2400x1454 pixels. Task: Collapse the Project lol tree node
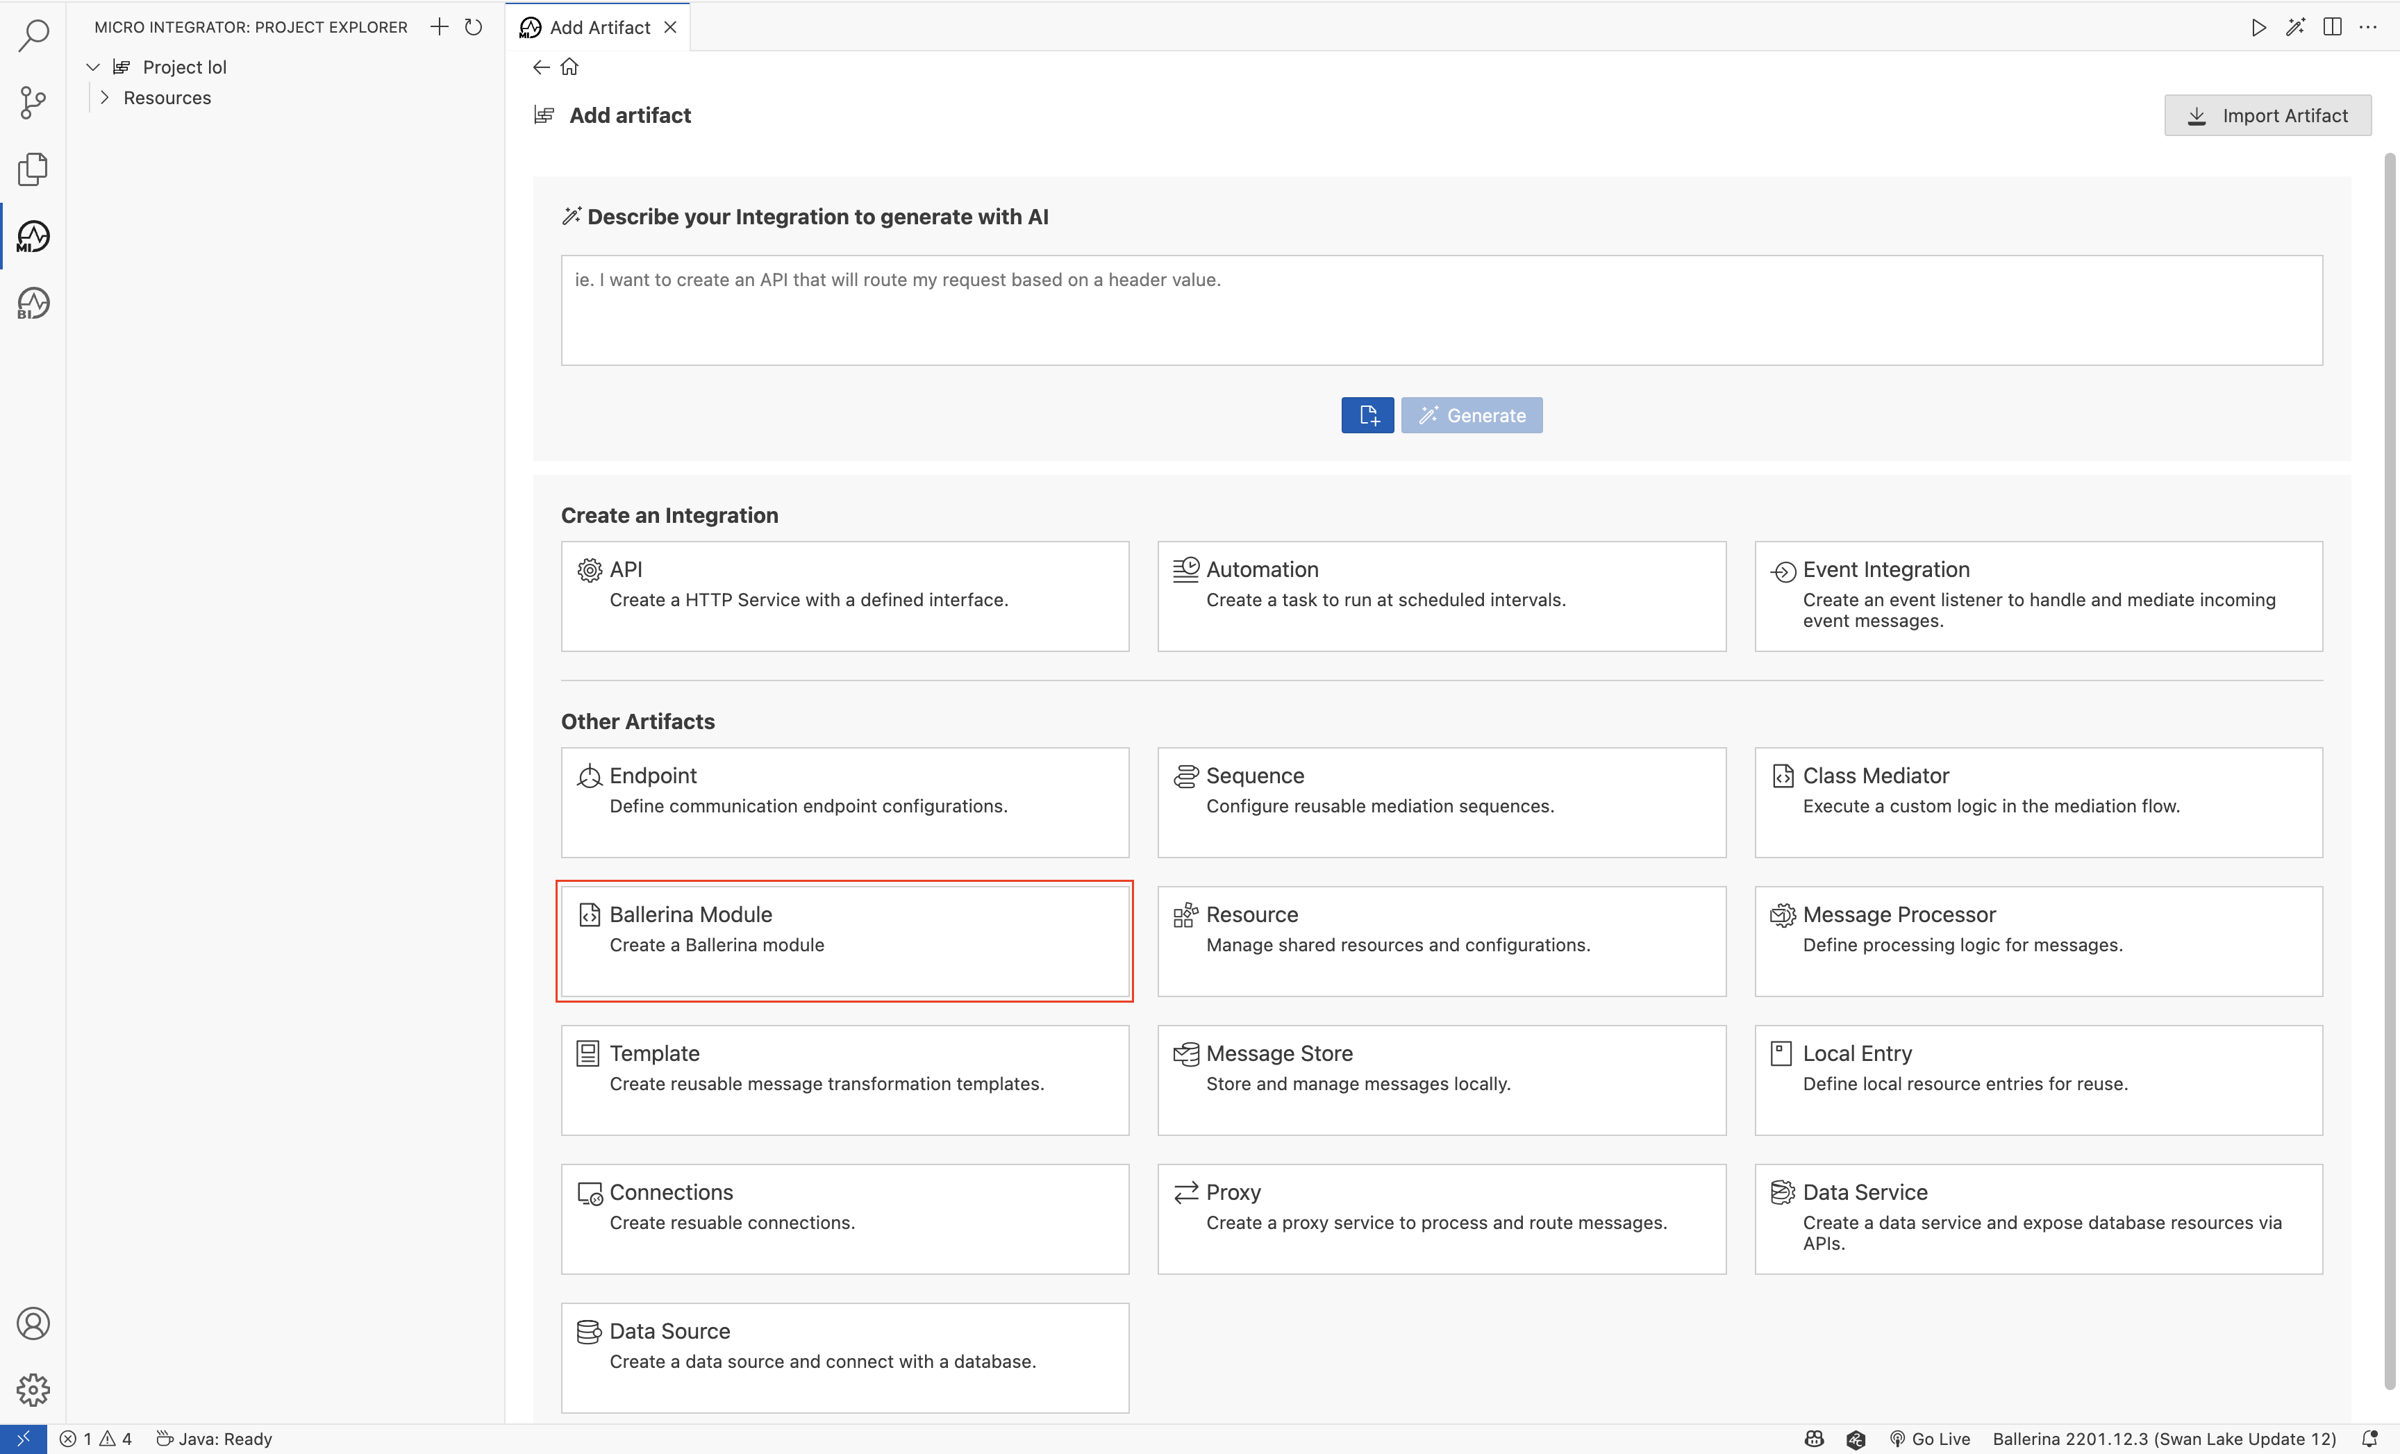point(92,66)
